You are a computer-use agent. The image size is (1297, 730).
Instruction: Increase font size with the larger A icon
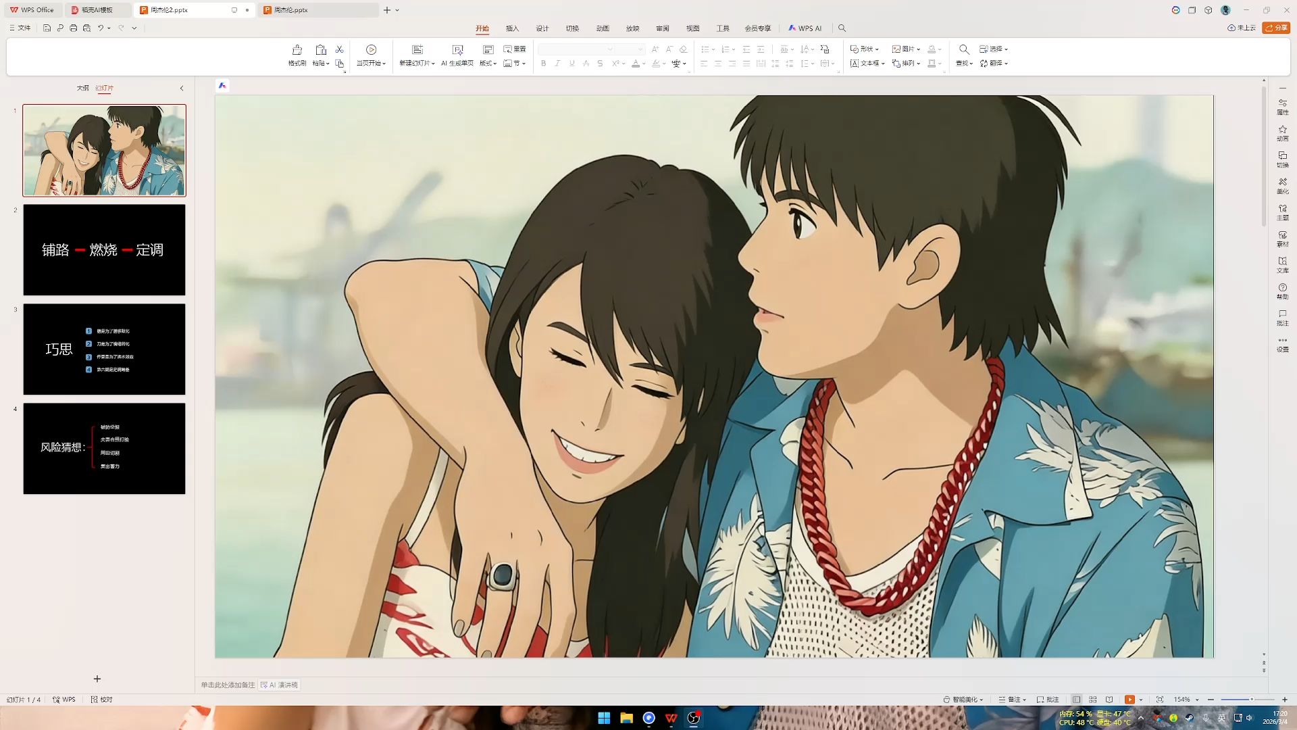[x=655, y=49]
